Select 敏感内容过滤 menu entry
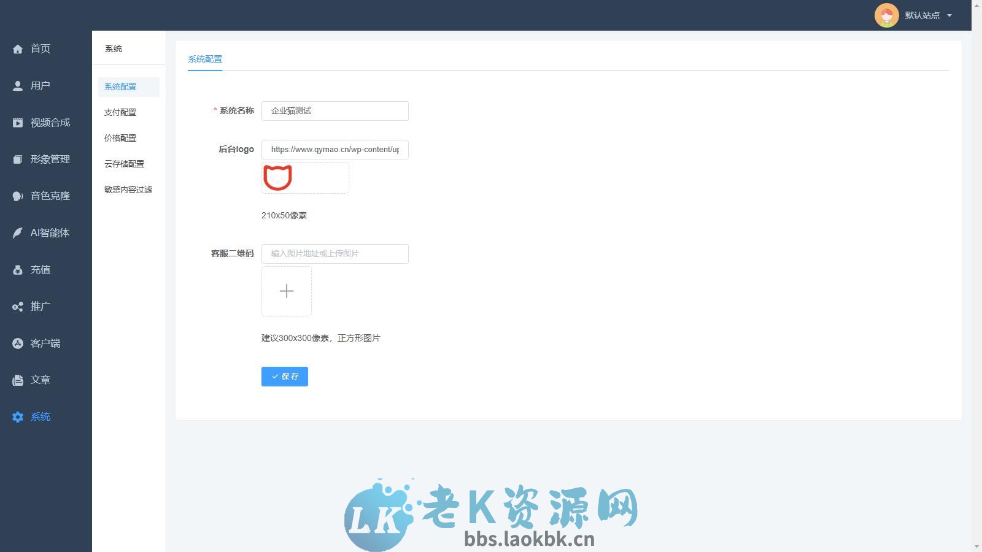The height and width of the screenshot is (552, 982). (x=128, y=190)
